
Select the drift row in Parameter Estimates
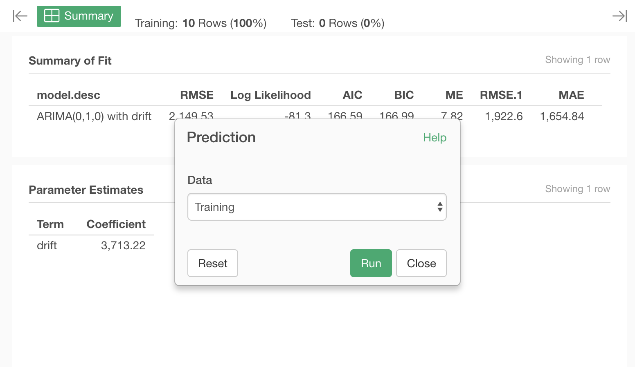pyautogui.click(x=91, y=246)
